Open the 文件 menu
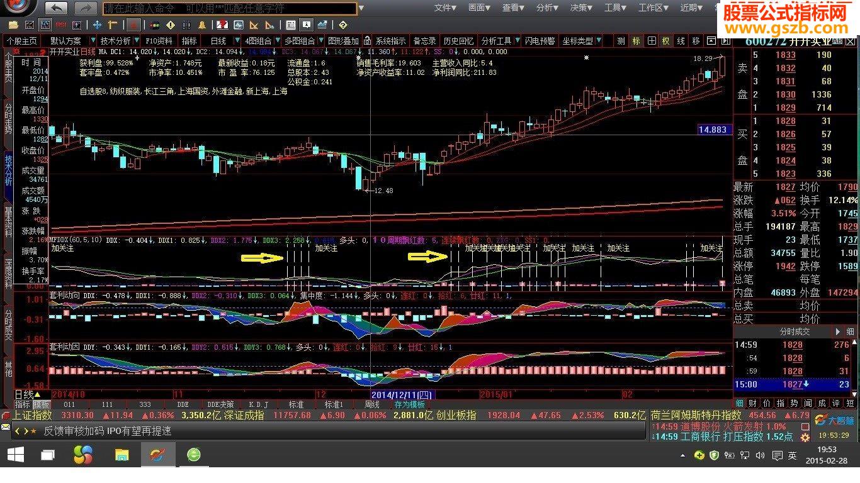 [x=445, y=8]
